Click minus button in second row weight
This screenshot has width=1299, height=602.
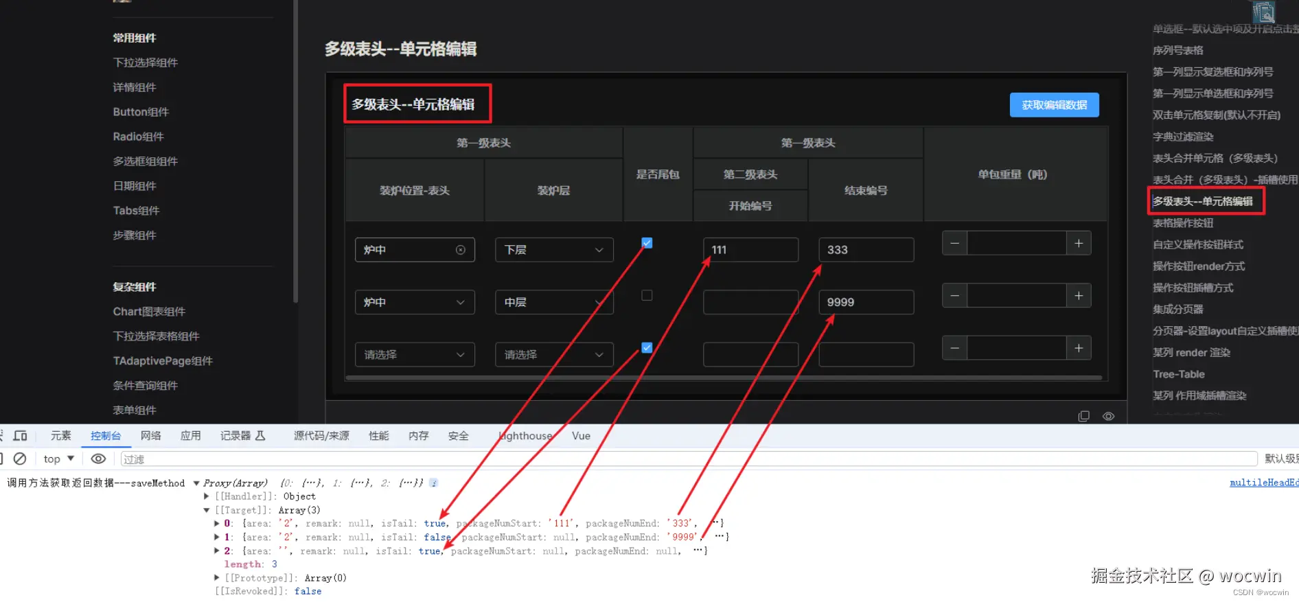tap(954, 295)
